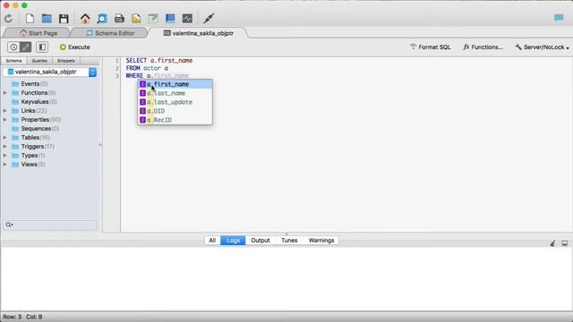Open folder icon in the toolbar

pos(47,19)
